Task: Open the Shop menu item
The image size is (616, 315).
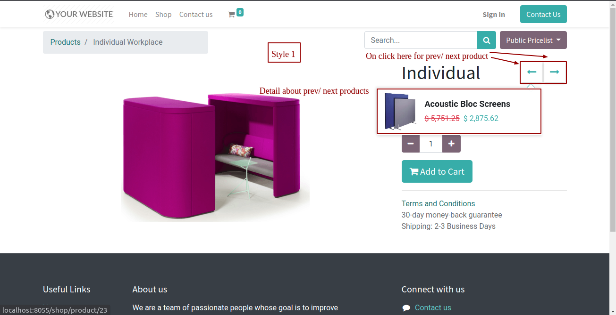Action: click(x=163, y=15)
